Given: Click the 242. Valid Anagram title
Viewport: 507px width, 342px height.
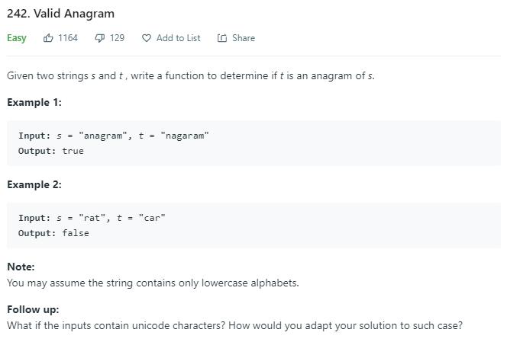Looking at the screenshot, I should coord(61,14).
